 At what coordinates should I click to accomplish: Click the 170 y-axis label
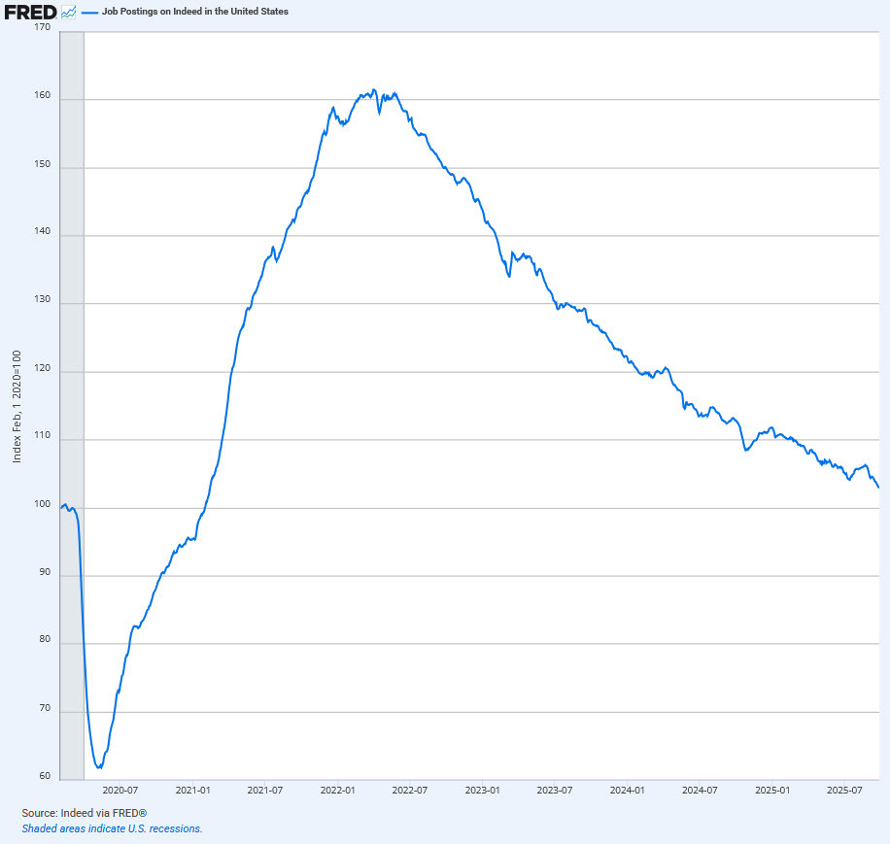click(x=41, y=27)
